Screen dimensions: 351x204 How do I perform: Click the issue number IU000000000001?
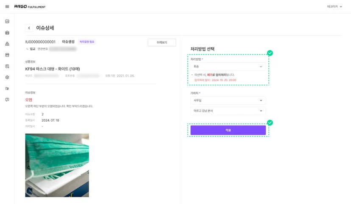tap(40, 42)
